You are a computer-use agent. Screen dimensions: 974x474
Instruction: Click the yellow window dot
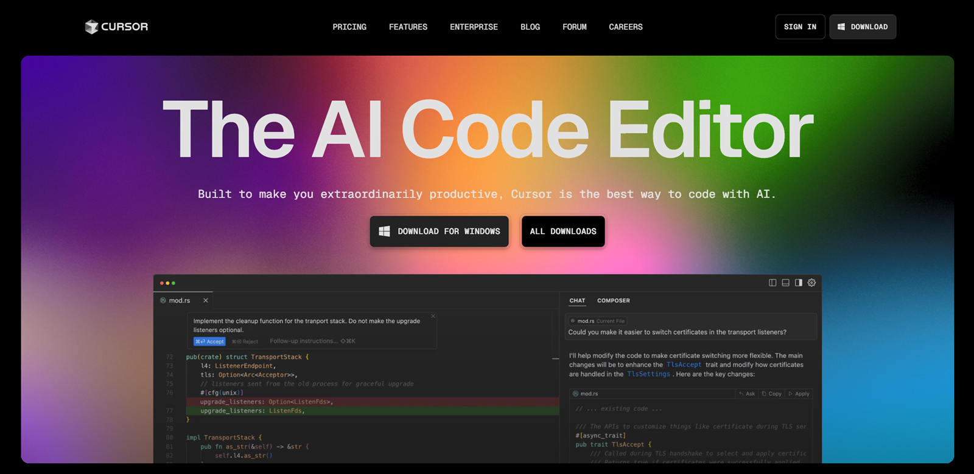[x=167, y=283]
